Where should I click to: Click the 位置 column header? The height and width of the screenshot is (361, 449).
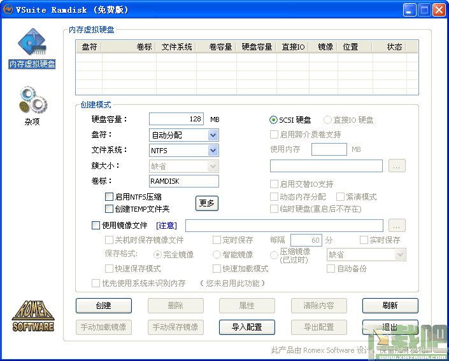(355, 46)
